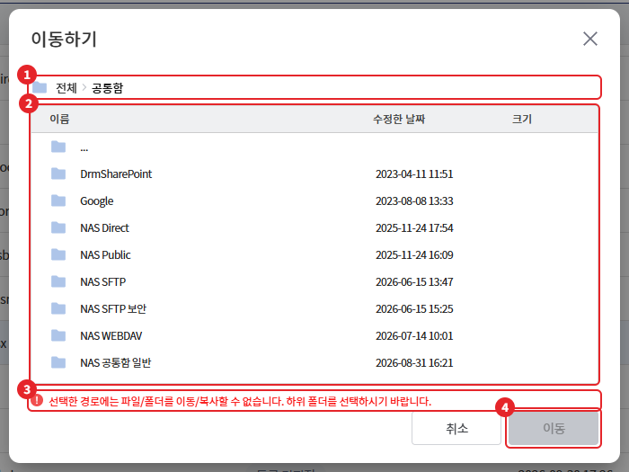Click the date 2025-11-24 17:54
The image size is (629, 472).
(x=414, y=228)
